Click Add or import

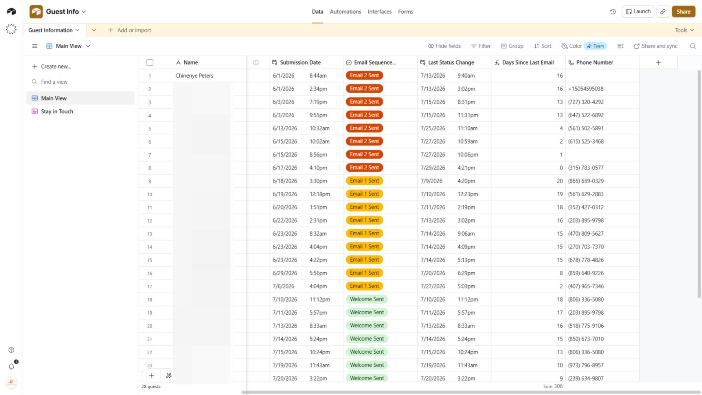pos(129,30)
